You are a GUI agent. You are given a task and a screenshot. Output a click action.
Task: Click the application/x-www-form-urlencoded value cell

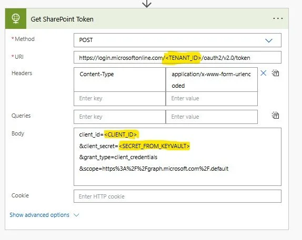click(212, 79)
